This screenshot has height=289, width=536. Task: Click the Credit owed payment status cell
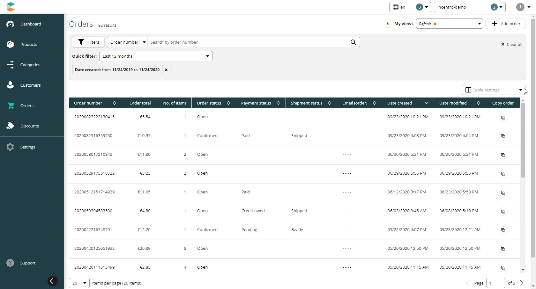[253, 211]
